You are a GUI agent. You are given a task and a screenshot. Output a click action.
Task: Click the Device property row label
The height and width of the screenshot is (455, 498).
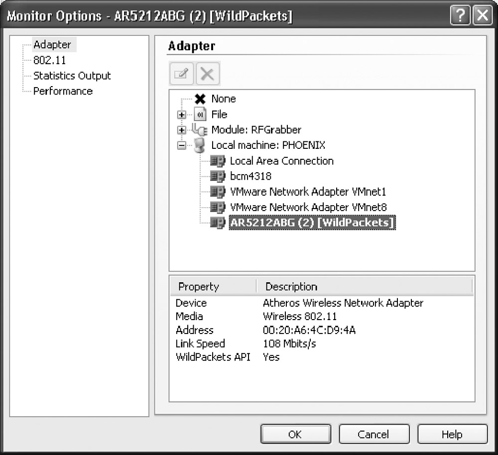tap(191, 303)
